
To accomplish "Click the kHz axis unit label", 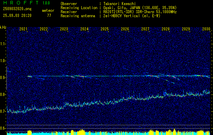I will pos(3,27).
